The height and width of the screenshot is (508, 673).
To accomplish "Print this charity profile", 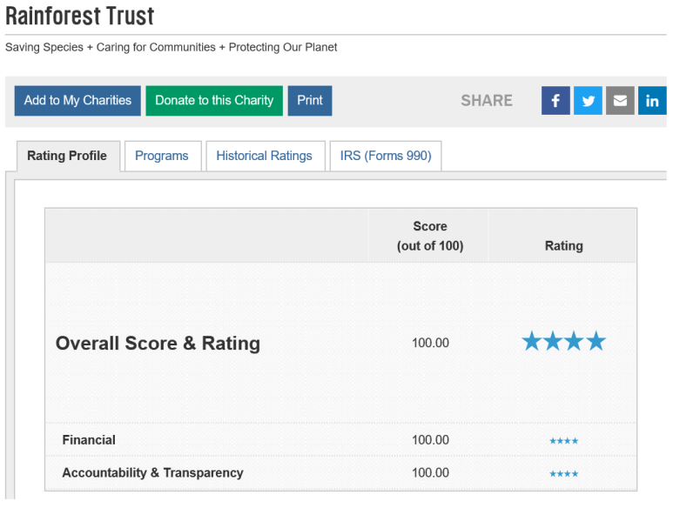I will pyautogui.click(x=309, y=100).
